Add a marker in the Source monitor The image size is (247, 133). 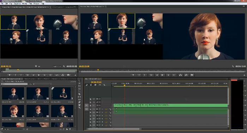[10, 75]
